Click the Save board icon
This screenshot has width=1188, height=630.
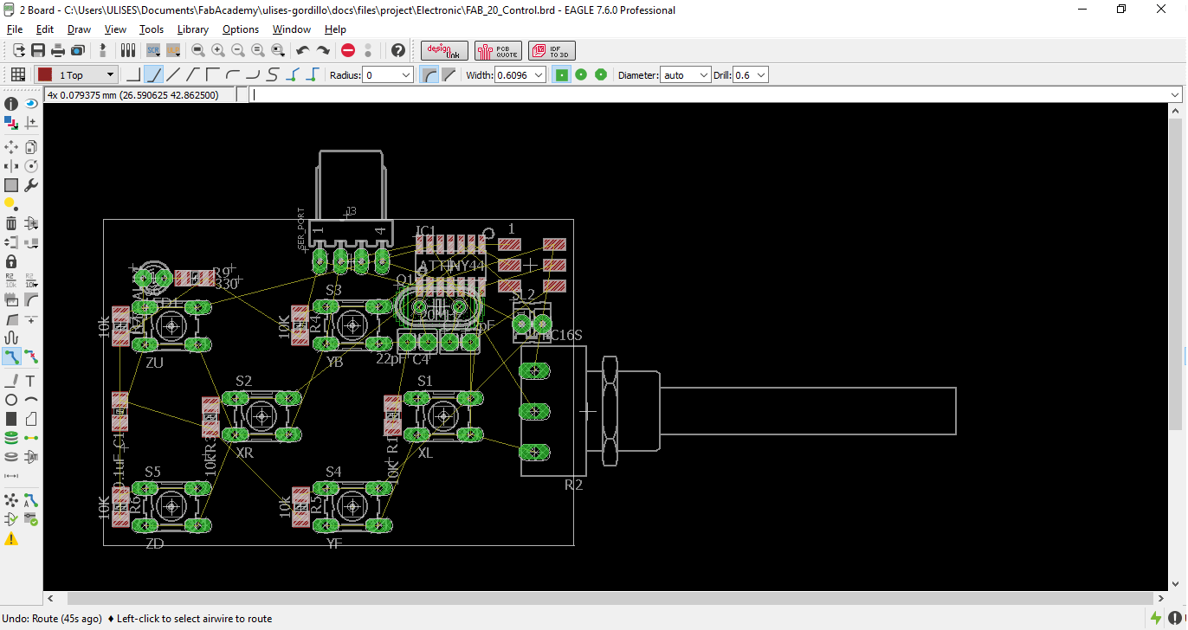tap(38, 50)
